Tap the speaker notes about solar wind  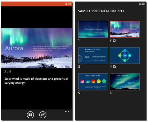[36, 81]
